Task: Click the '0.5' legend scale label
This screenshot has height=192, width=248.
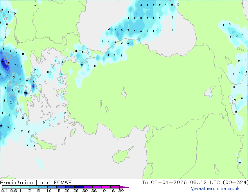Action: (x=13, y=190)
